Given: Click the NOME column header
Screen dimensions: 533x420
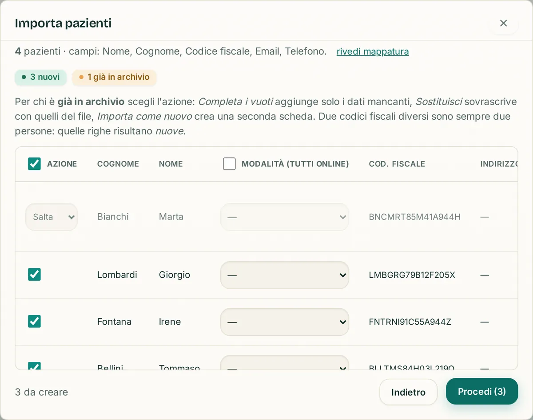Looking at the screenshot, I should tap(171, 164).
